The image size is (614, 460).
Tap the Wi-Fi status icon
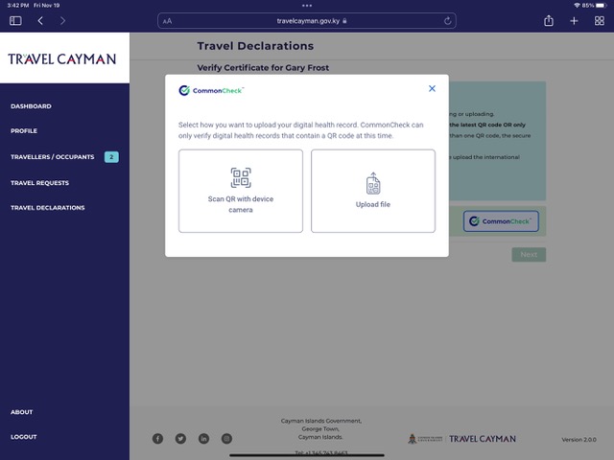pyautogui.click(x=577, y=6)
